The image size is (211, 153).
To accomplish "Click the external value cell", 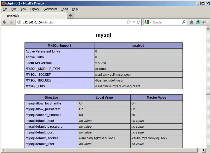I will pos(138,69).
